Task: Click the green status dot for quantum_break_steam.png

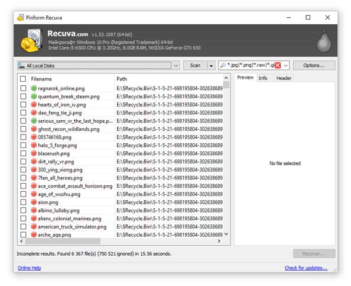Action: 34,97
